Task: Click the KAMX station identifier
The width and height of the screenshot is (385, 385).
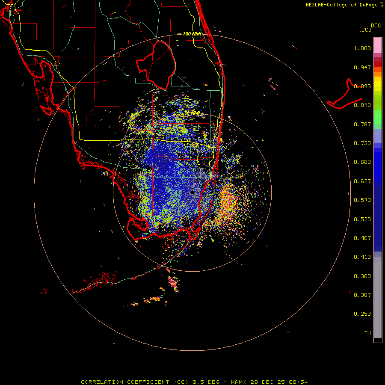Action: (x=238, y=382)
